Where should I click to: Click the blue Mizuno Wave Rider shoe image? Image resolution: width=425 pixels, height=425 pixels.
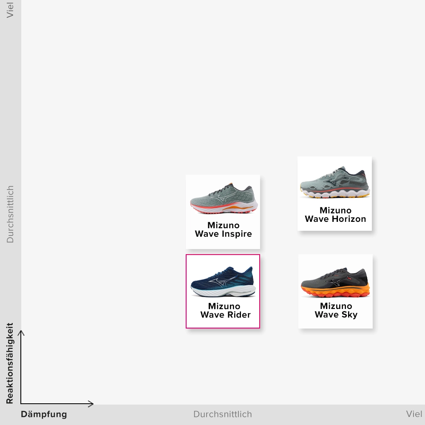coord(223,282)
